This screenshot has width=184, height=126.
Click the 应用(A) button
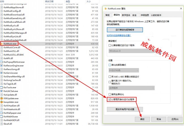point(175,119)
